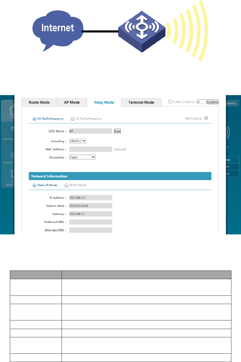Screen dimensions: 241x362
Task: Choose Static IP Mode radio button
Action: click(x=34, y=185)
